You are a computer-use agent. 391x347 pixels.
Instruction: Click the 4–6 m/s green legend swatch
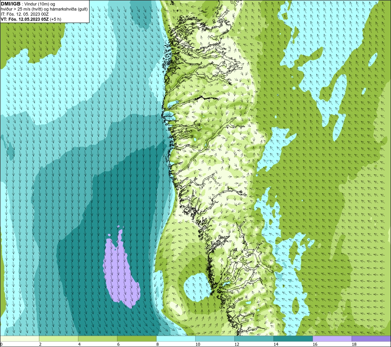pos(98,339)
